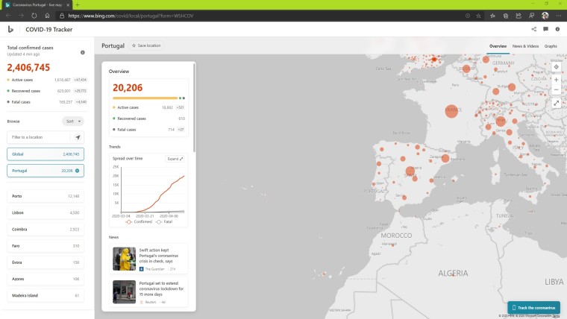
Task: Expand the Spread over time chart
Action: (x=175, y=159)
